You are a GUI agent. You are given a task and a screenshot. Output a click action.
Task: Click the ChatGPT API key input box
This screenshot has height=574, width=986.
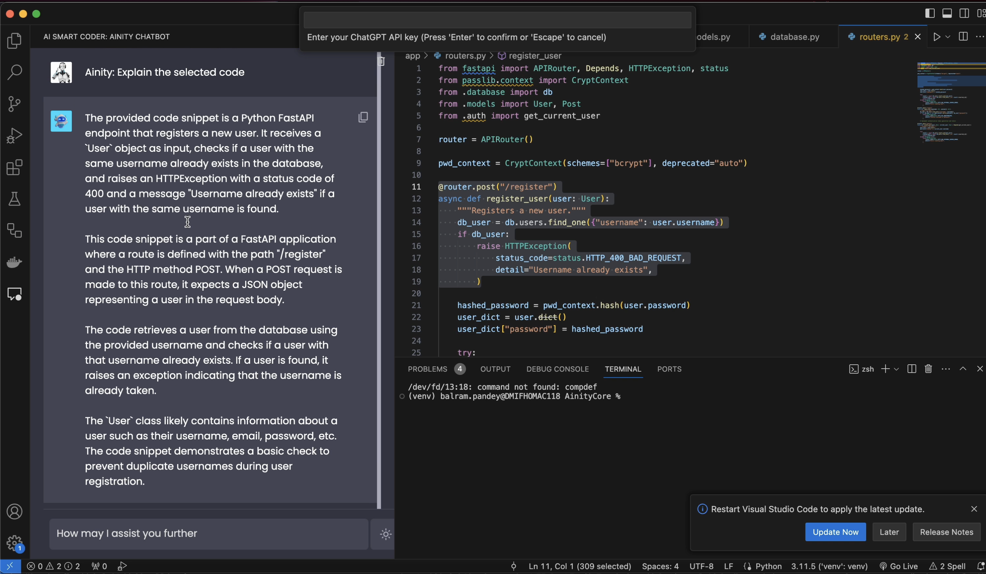point(497,20)
